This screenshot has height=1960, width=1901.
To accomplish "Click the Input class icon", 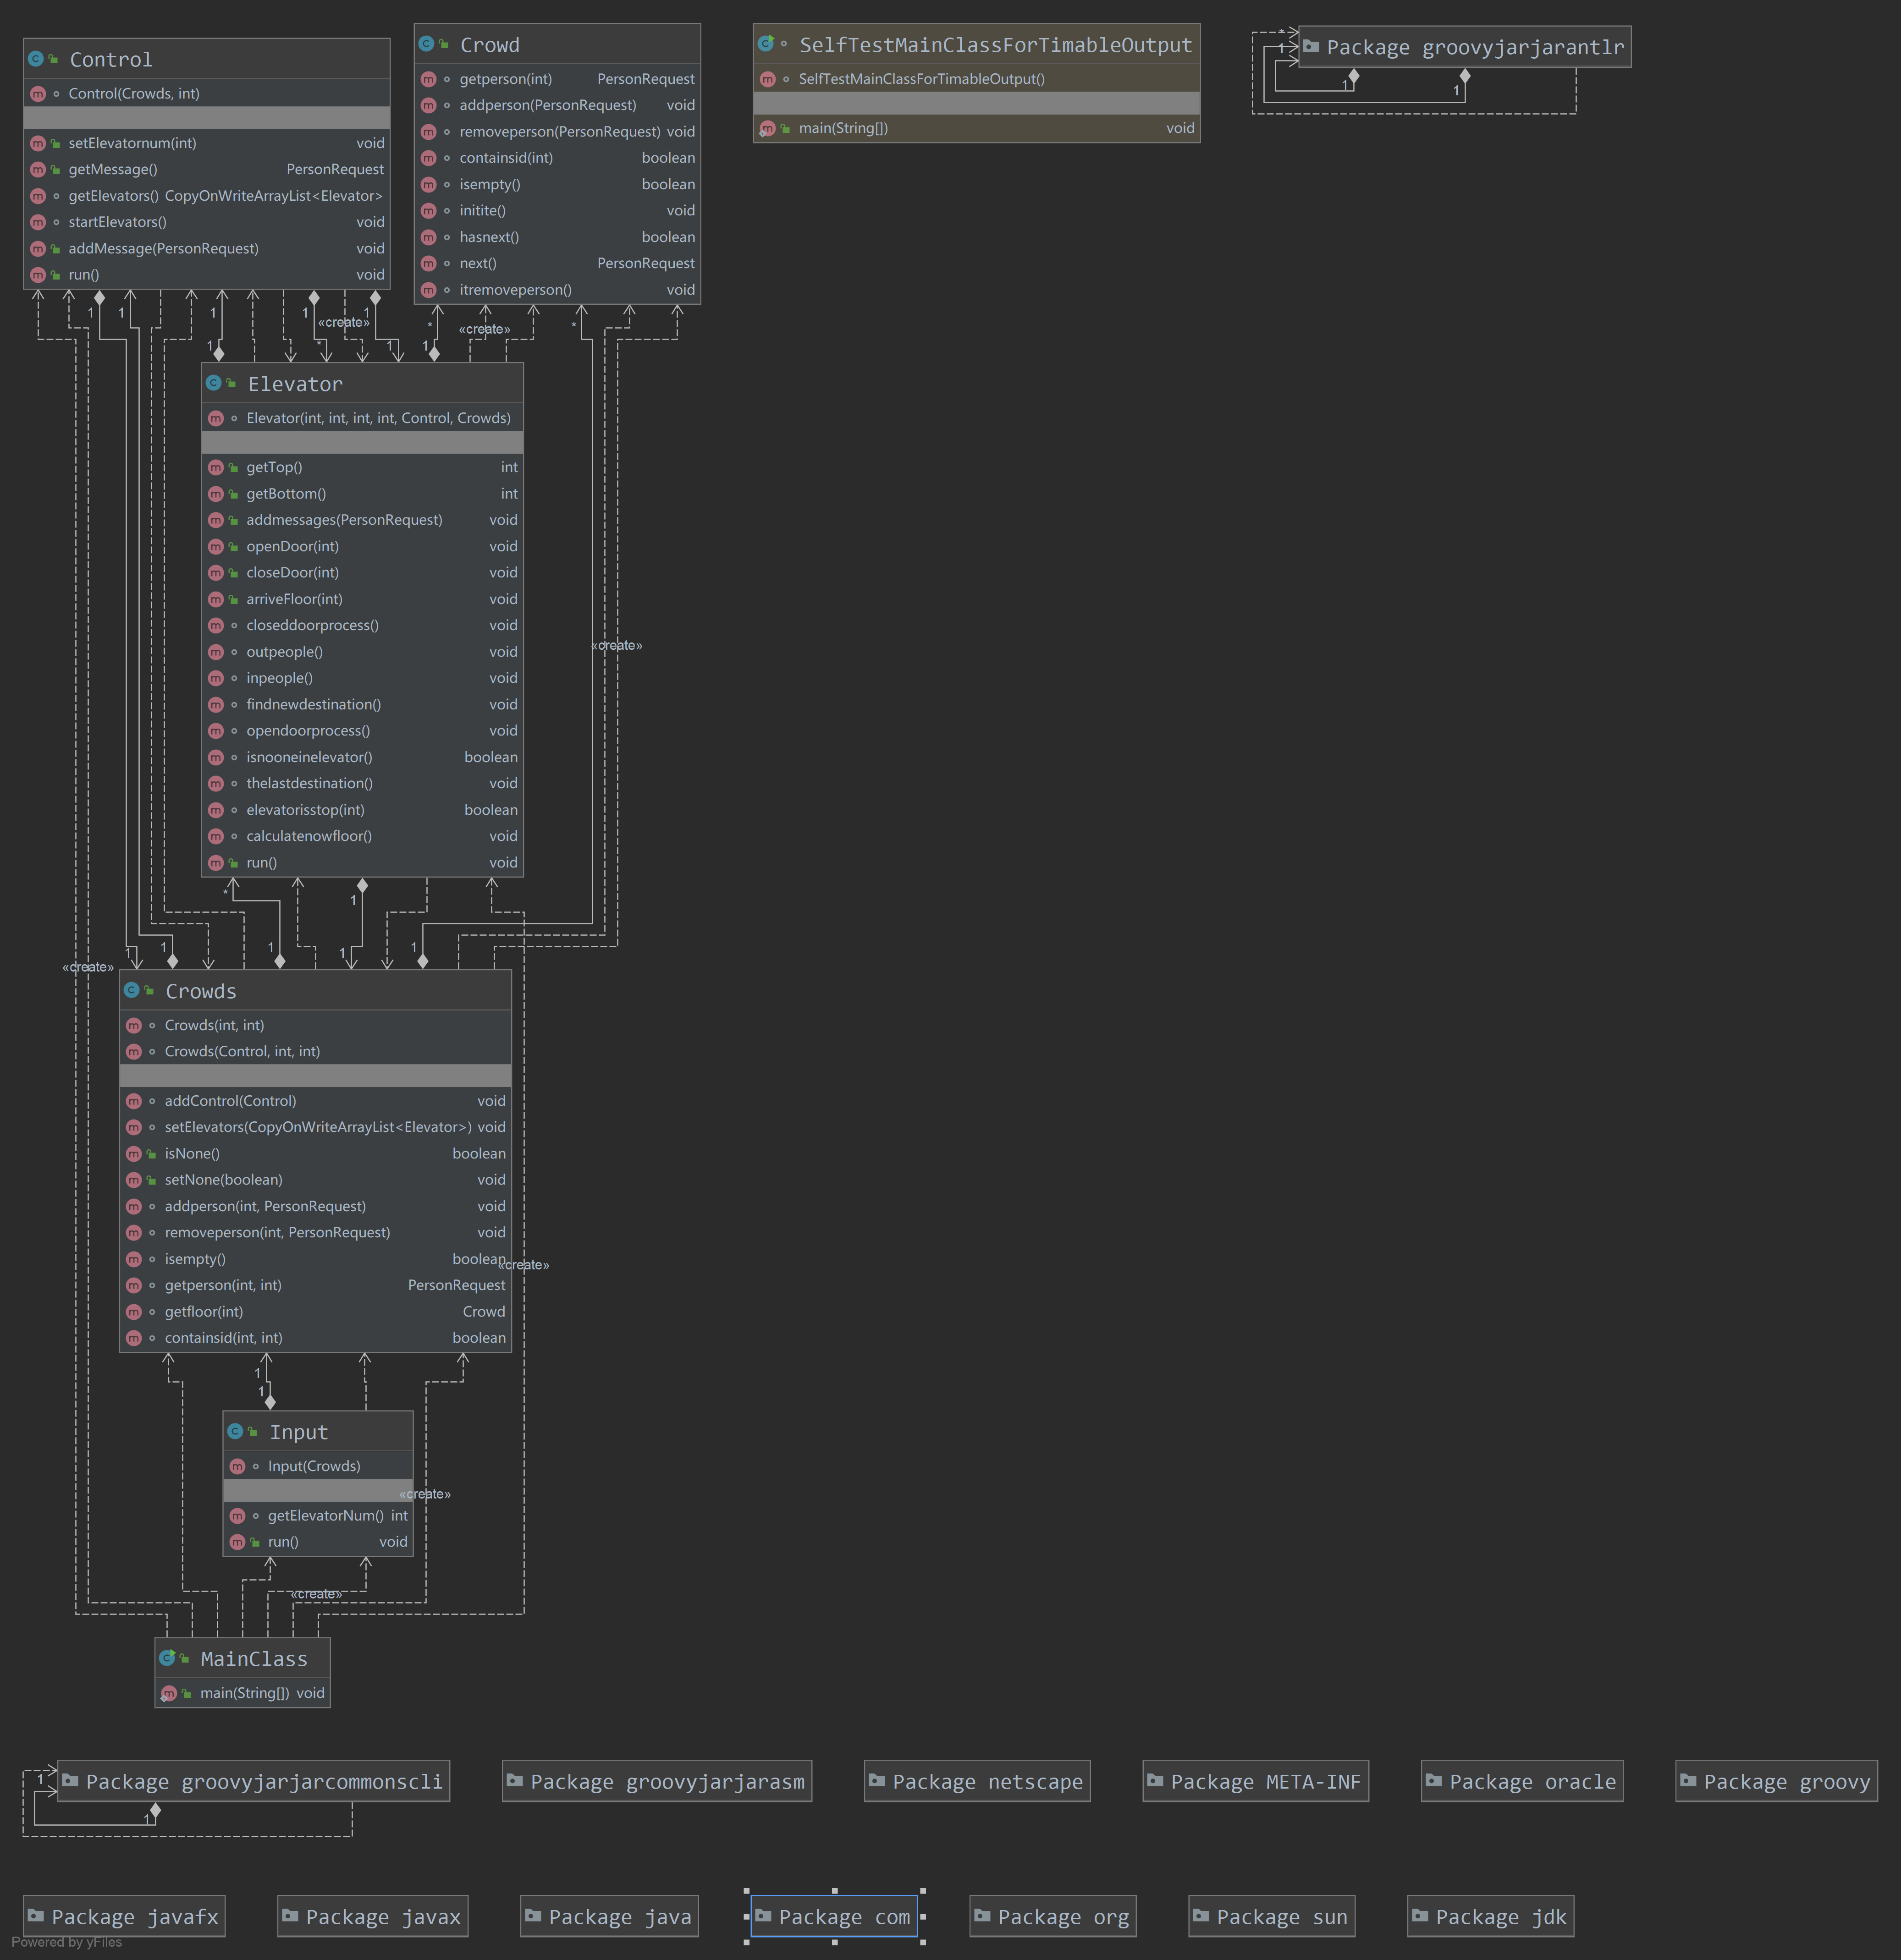I will (235, 1432).
